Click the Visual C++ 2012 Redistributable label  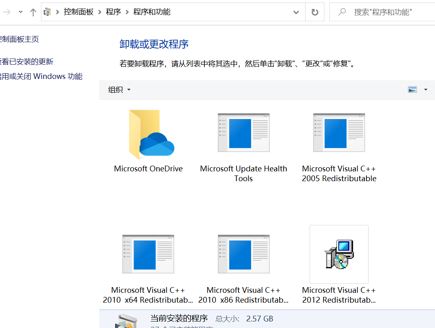339,295
